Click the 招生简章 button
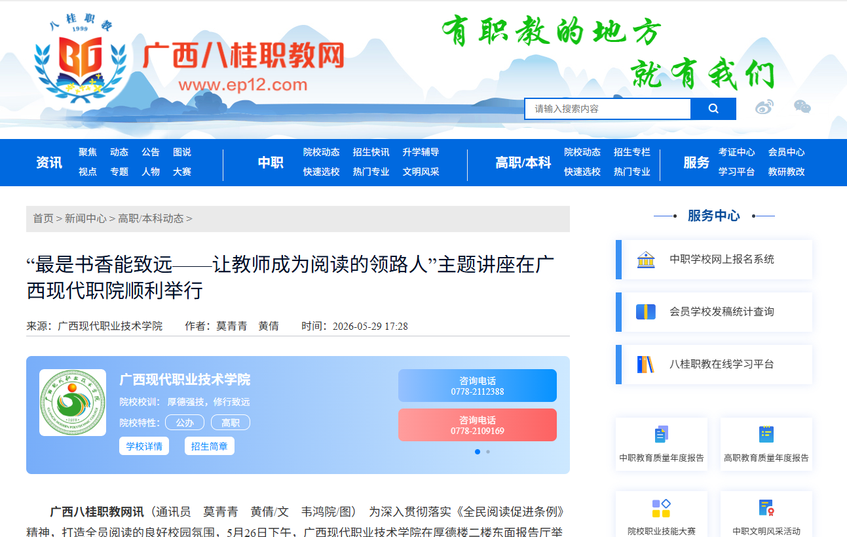The height and width of the screenshot is (537, 847). click(x=210, y=447)
